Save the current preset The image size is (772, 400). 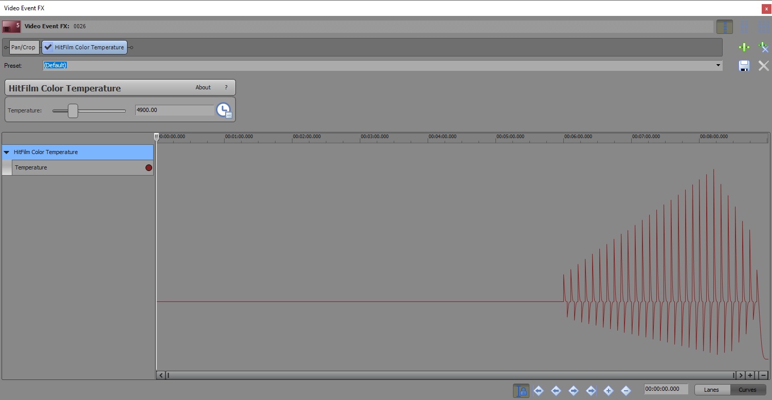coord(744,66)
